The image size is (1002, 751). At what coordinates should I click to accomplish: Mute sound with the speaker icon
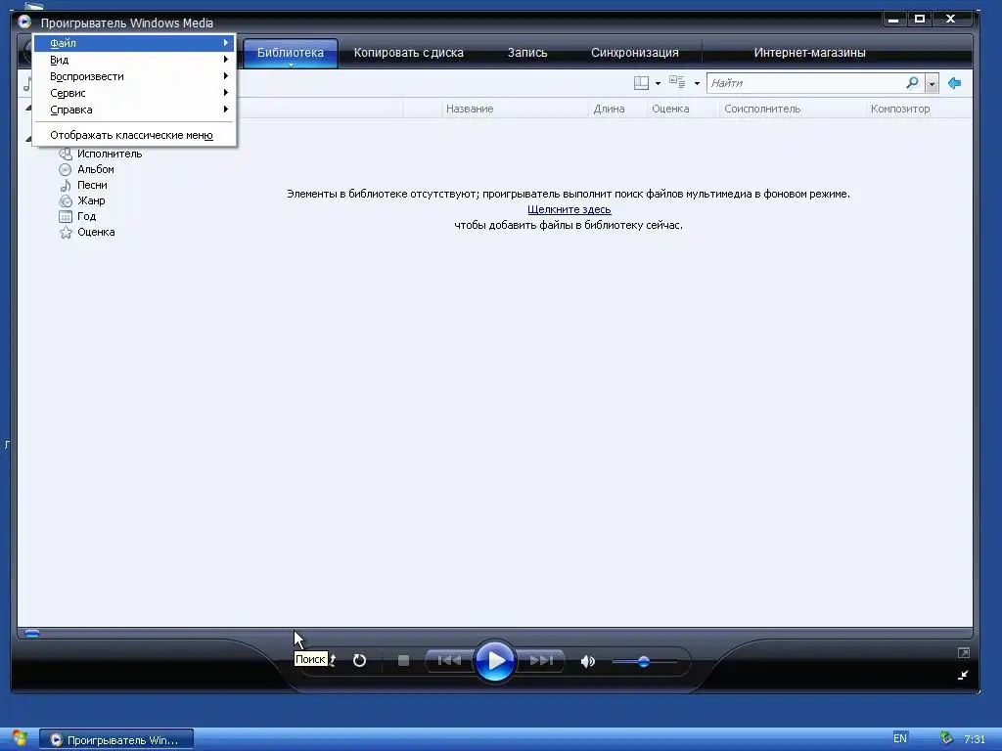[x=588, y=661]
